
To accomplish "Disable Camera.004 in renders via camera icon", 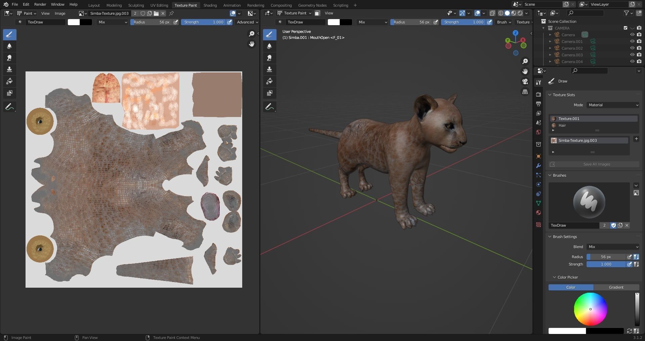I will point(639,62).
